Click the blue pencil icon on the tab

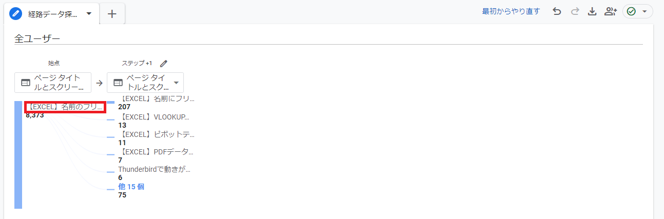pyautogui.click(x=16, y=14)
